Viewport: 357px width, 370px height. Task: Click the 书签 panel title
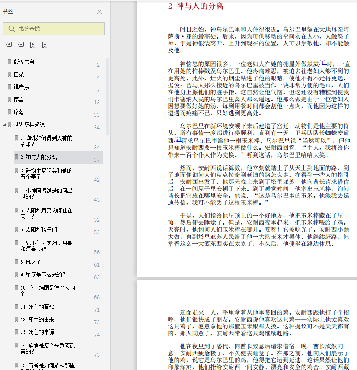tap(8, 12)
